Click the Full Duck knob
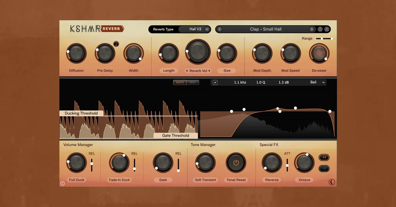The height and width of the screenshot is (207, 396). click(x=76, y=163)
